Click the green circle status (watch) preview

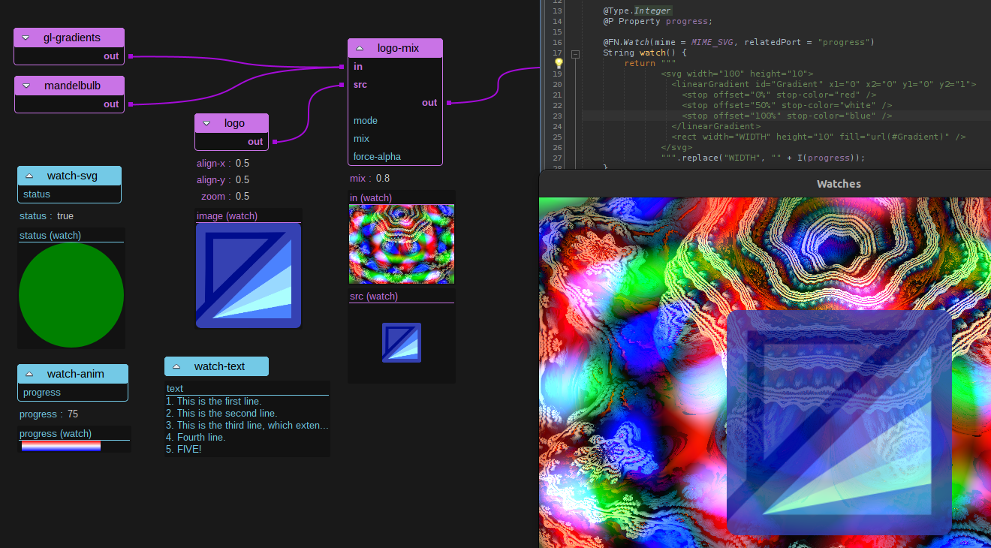click(x=71, y=295)
